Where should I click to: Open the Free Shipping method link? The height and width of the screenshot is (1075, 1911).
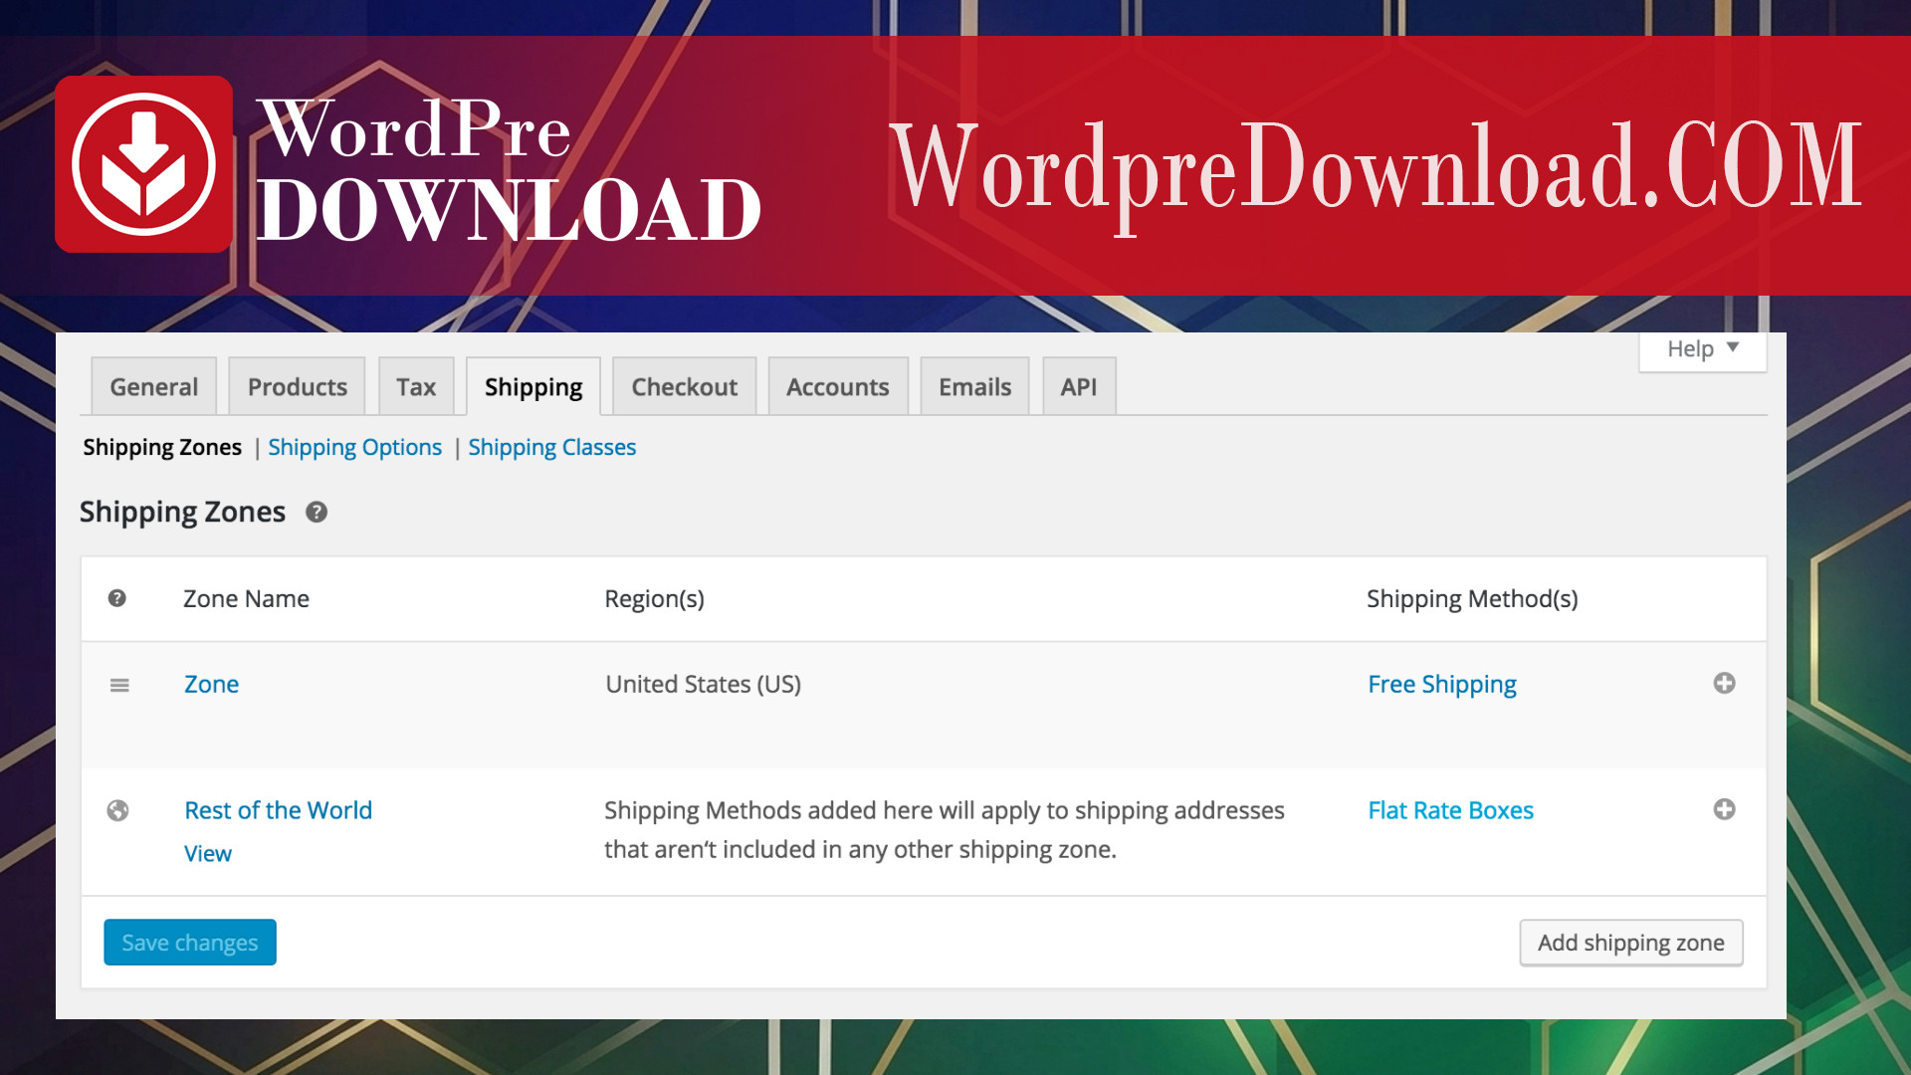[1442, 685]
